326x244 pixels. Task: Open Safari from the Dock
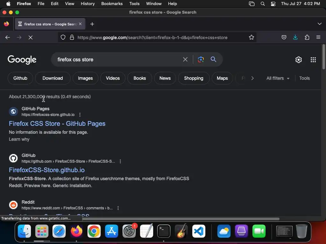point(59,231)
